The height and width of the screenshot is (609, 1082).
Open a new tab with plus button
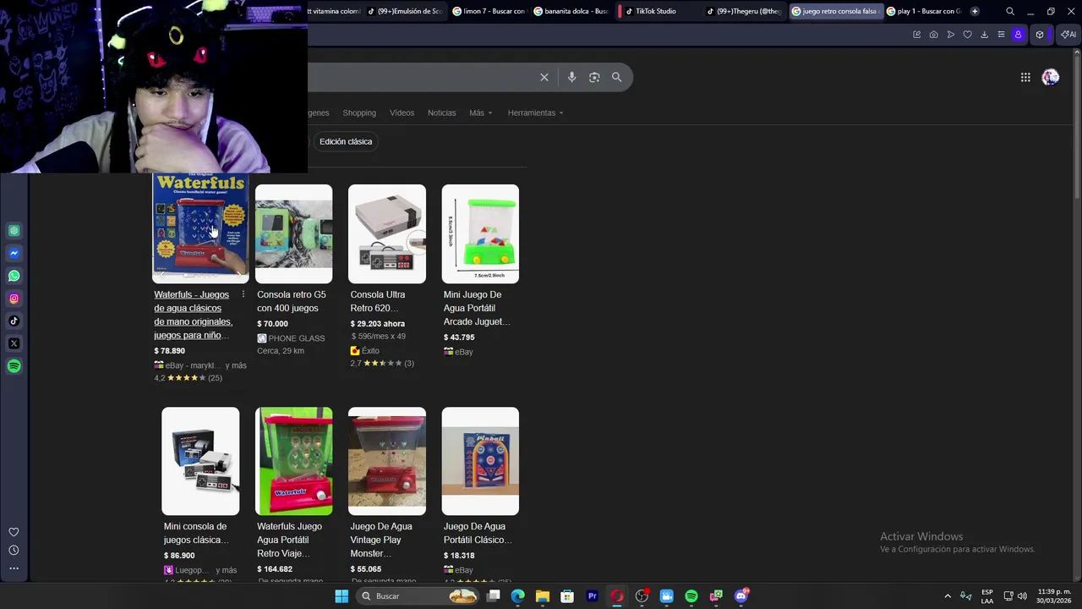click(975, 11)
